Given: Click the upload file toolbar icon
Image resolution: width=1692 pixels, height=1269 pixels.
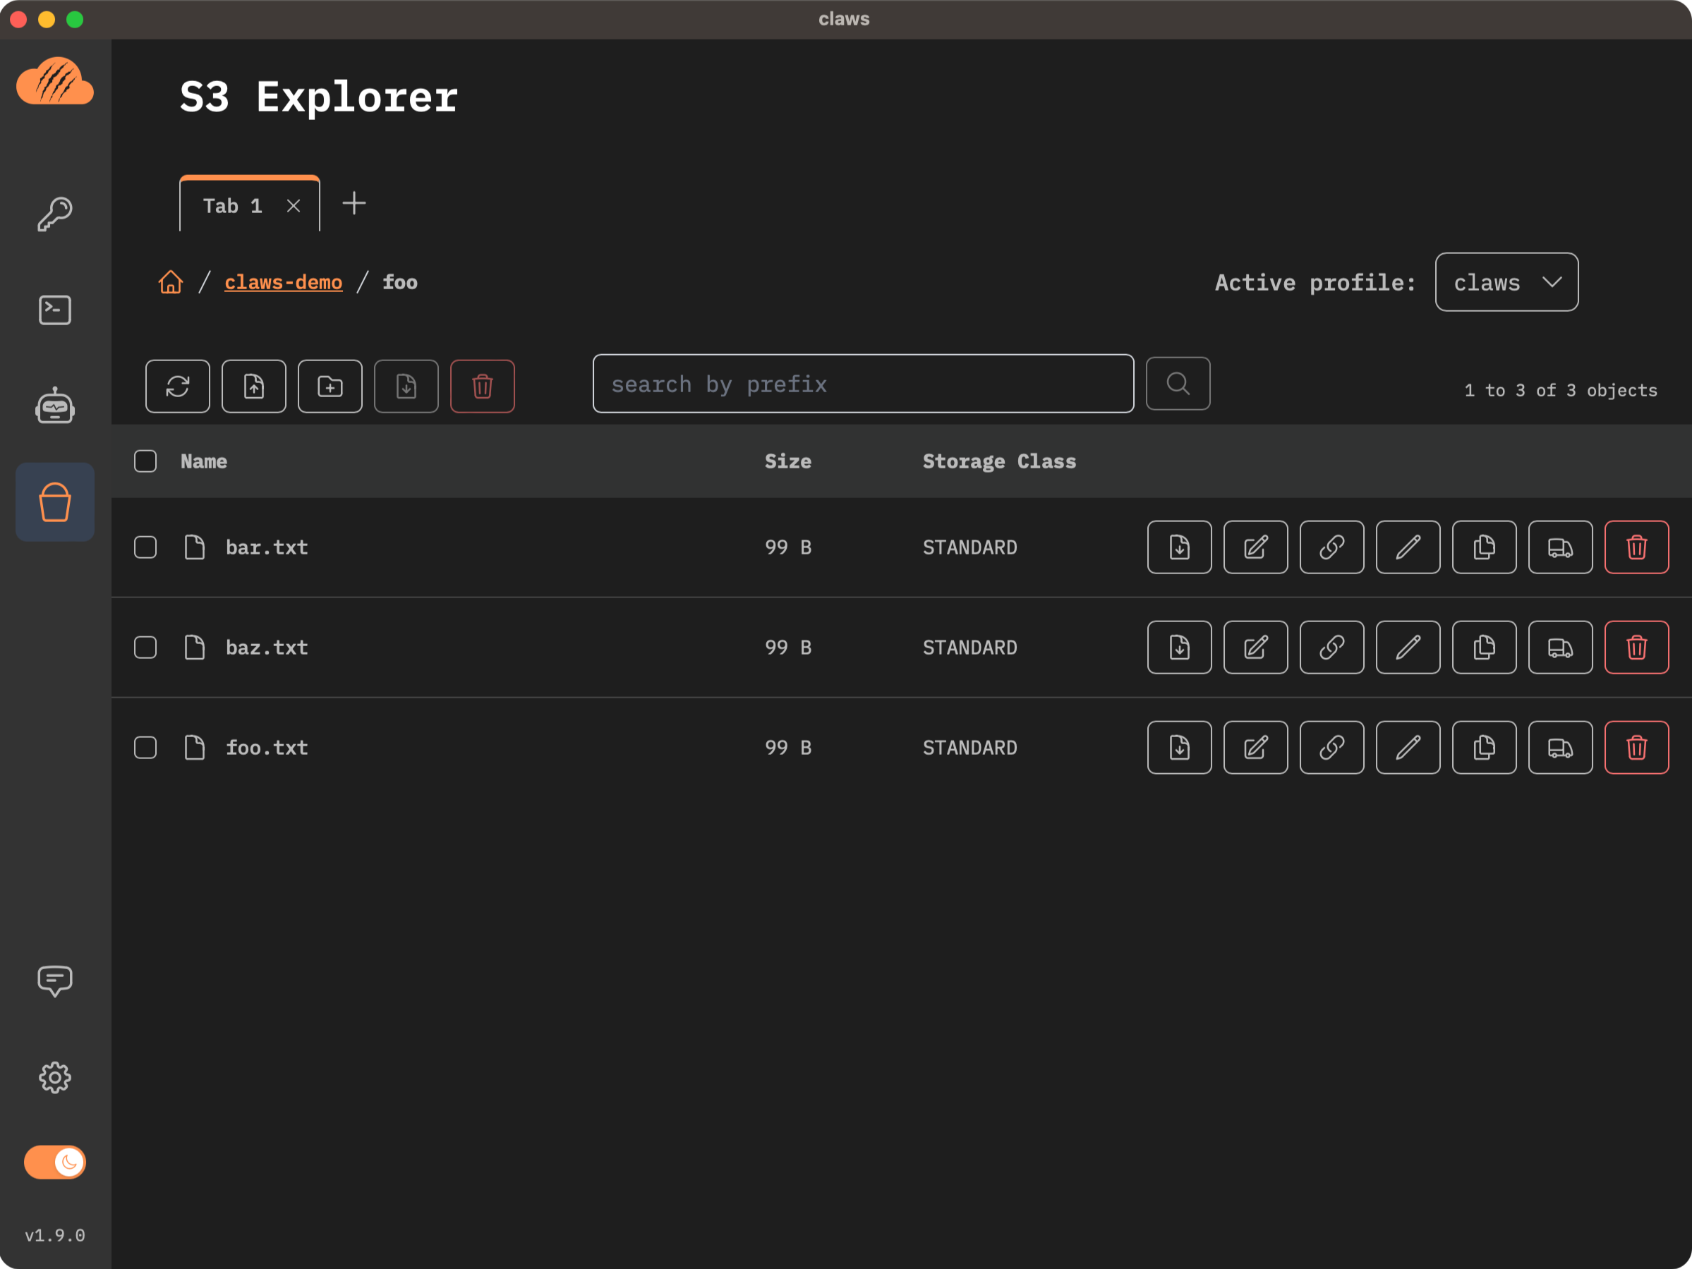Looking at the screenshot, I should [x=254, y=387].
